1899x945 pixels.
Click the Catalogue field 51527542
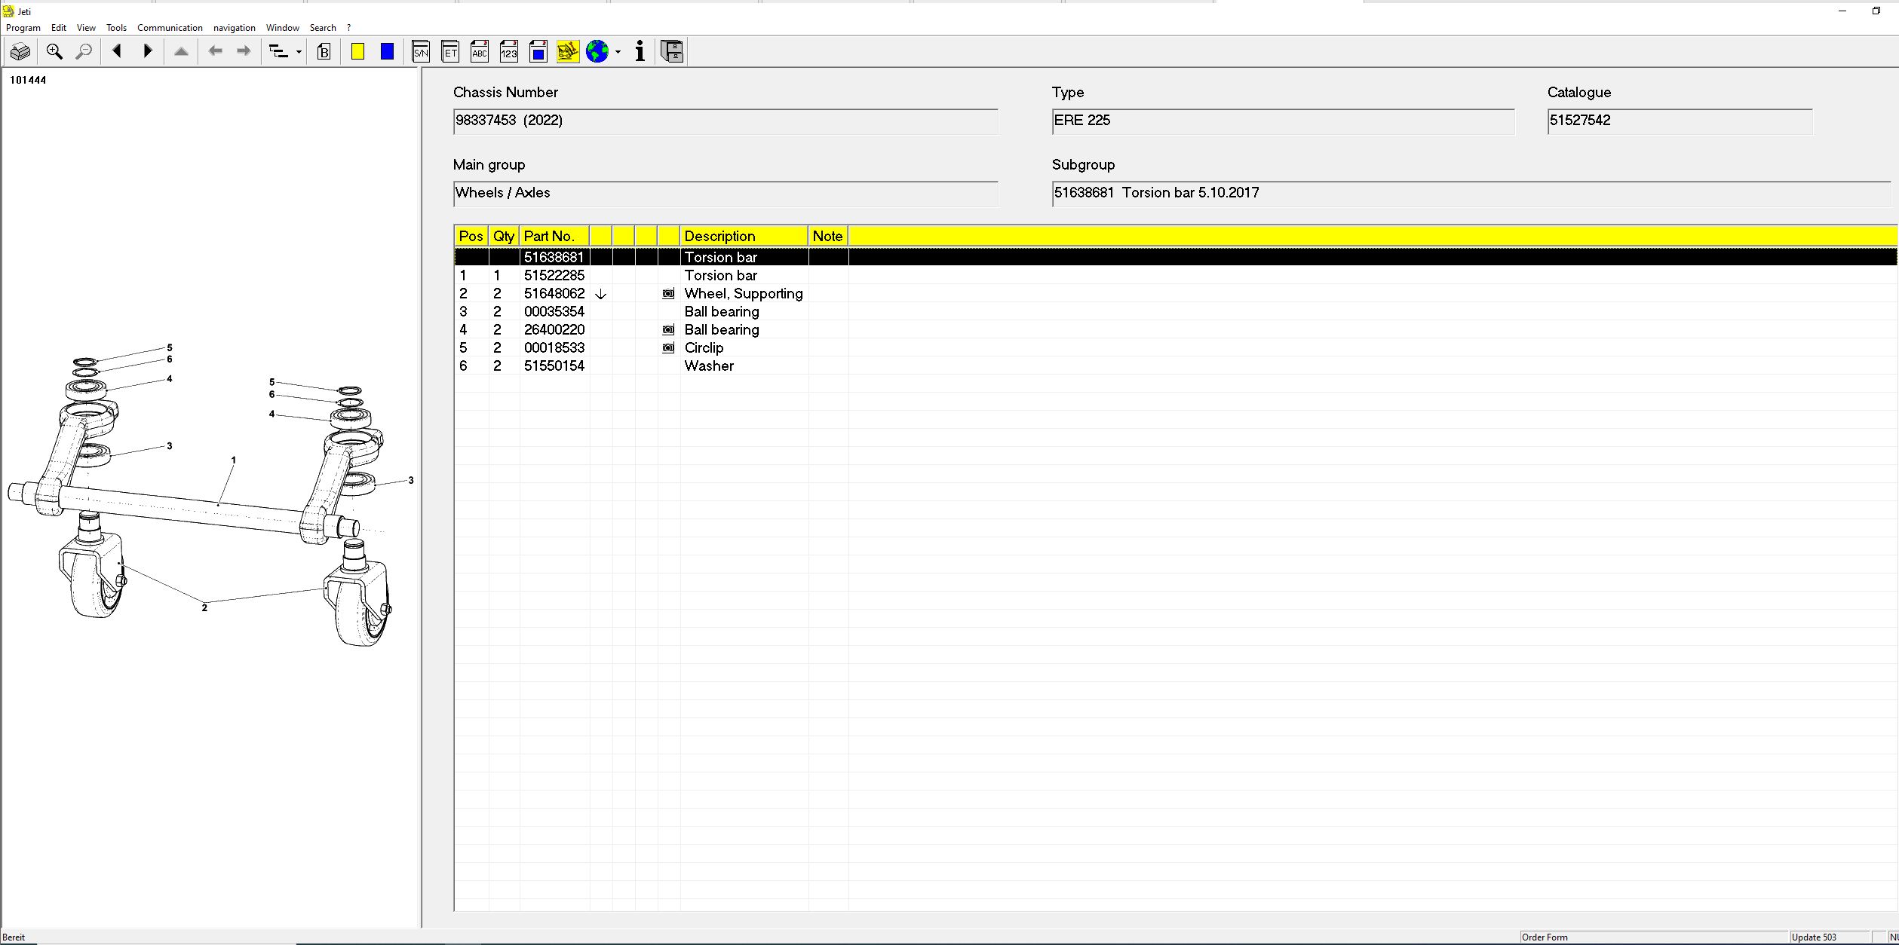point(1680,121)
